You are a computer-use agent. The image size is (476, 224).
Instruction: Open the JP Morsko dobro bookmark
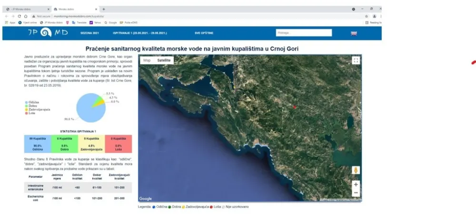click(x=51, y=22)
